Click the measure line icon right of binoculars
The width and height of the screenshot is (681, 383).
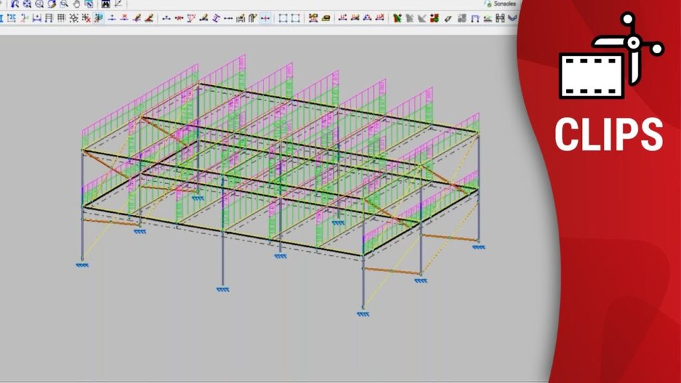118,4
